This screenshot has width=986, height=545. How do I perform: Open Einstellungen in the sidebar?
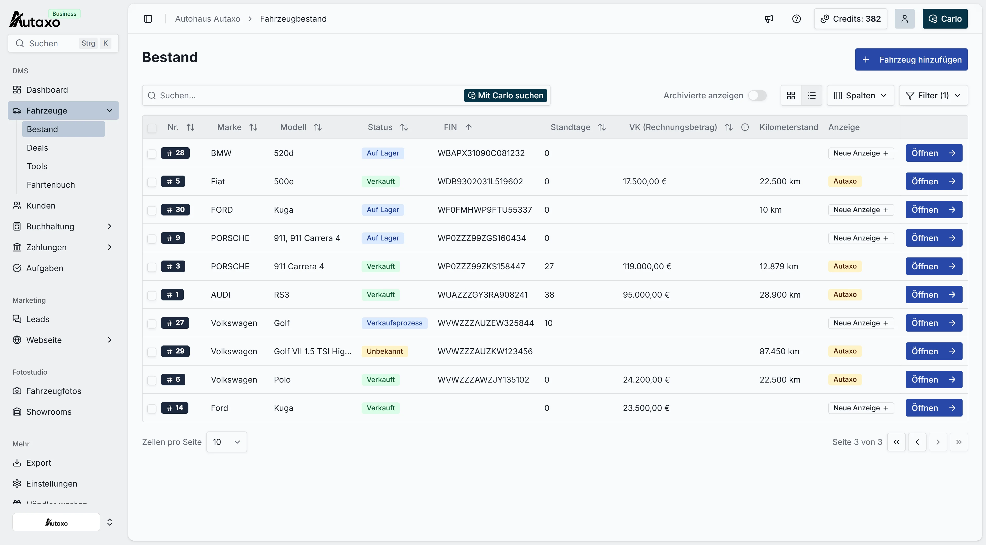pos(63,484)
